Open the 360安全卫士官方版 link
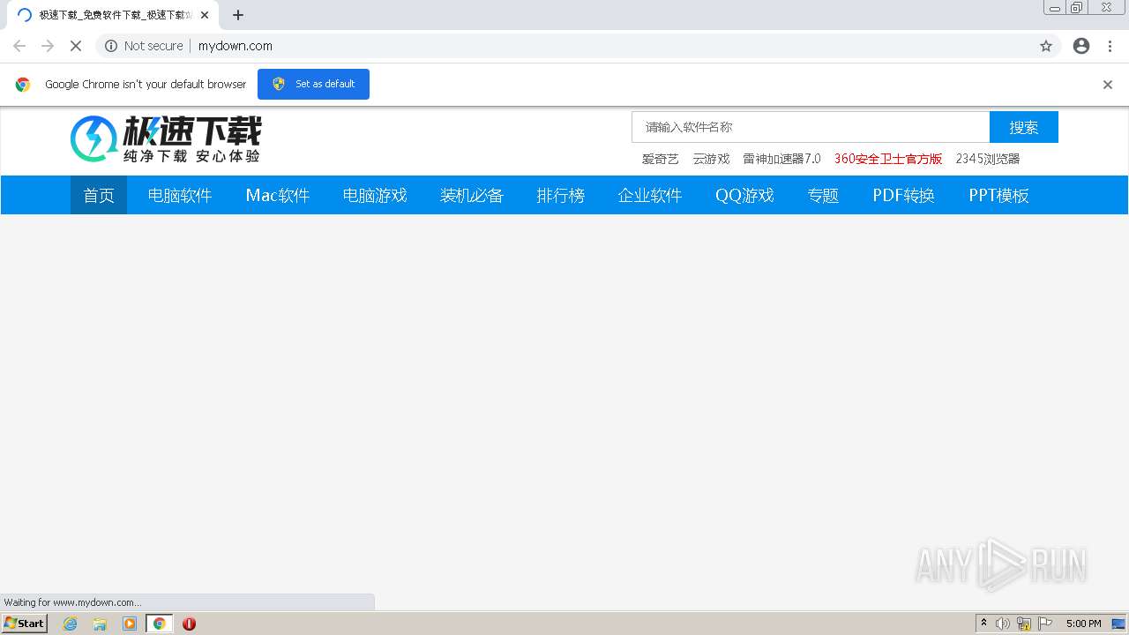This screenshot has height=635, width=1129. [888, 159]
